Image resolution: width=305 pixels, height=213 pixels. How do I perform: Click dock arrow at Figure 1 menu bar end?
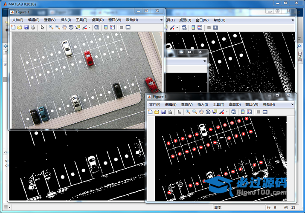(x=161, y=20)
